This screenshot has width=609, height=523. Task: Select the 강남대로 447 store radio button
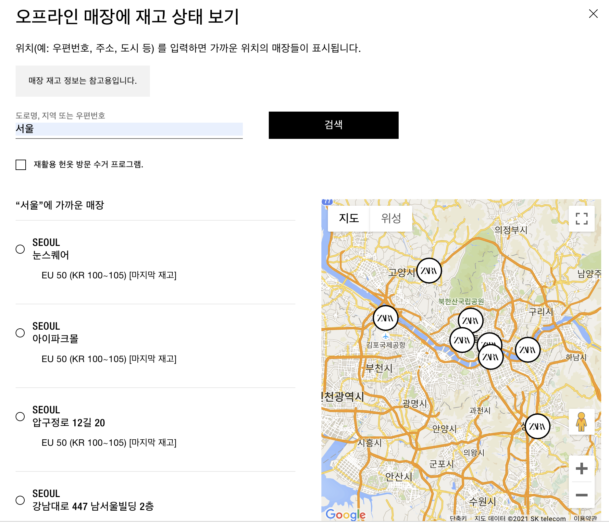pyautogui.click(x=20, y=500)
